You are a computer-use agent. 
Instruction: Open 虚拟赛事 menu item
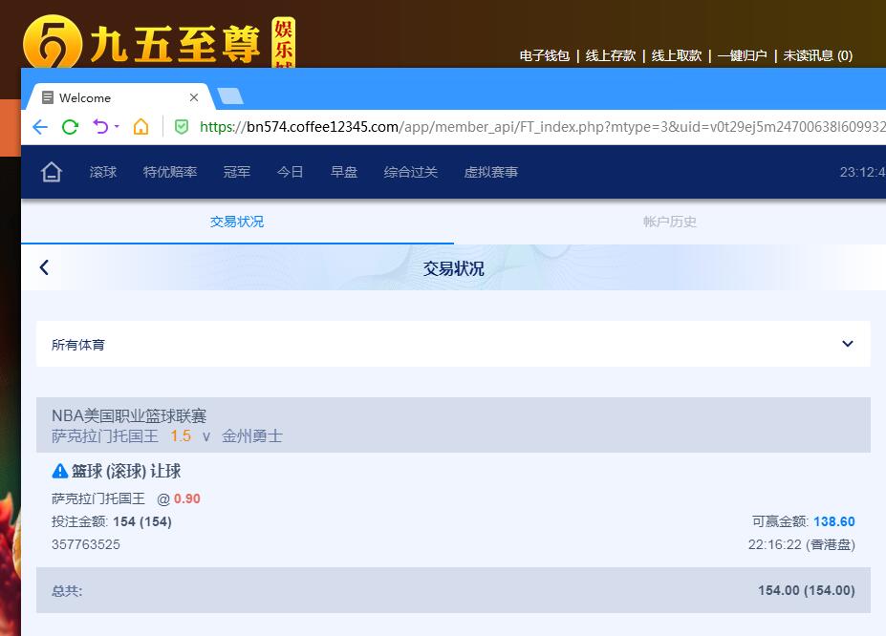(x=490, y=172)
